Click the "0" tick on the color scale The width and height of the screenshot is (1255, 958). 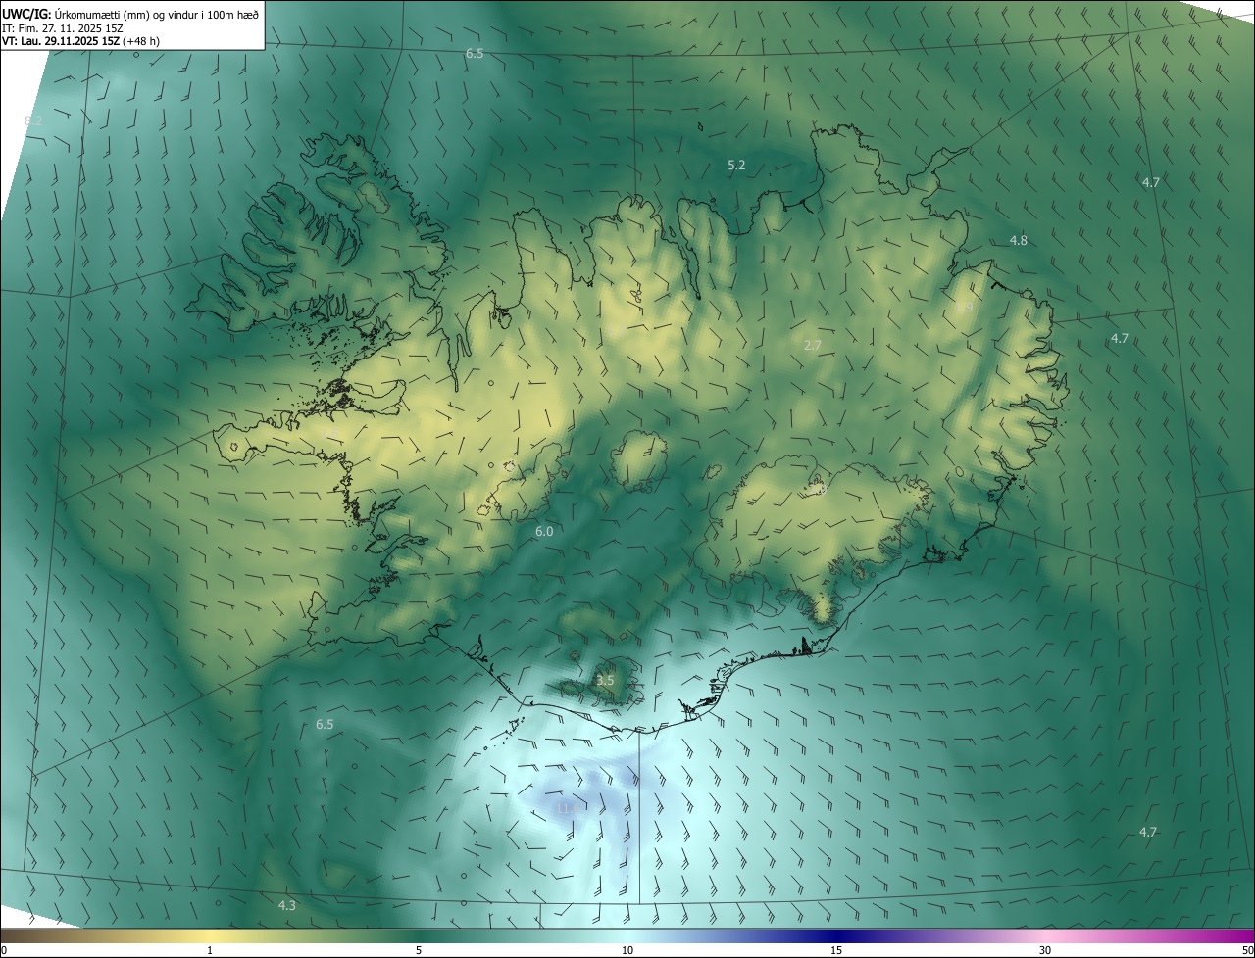4,950
